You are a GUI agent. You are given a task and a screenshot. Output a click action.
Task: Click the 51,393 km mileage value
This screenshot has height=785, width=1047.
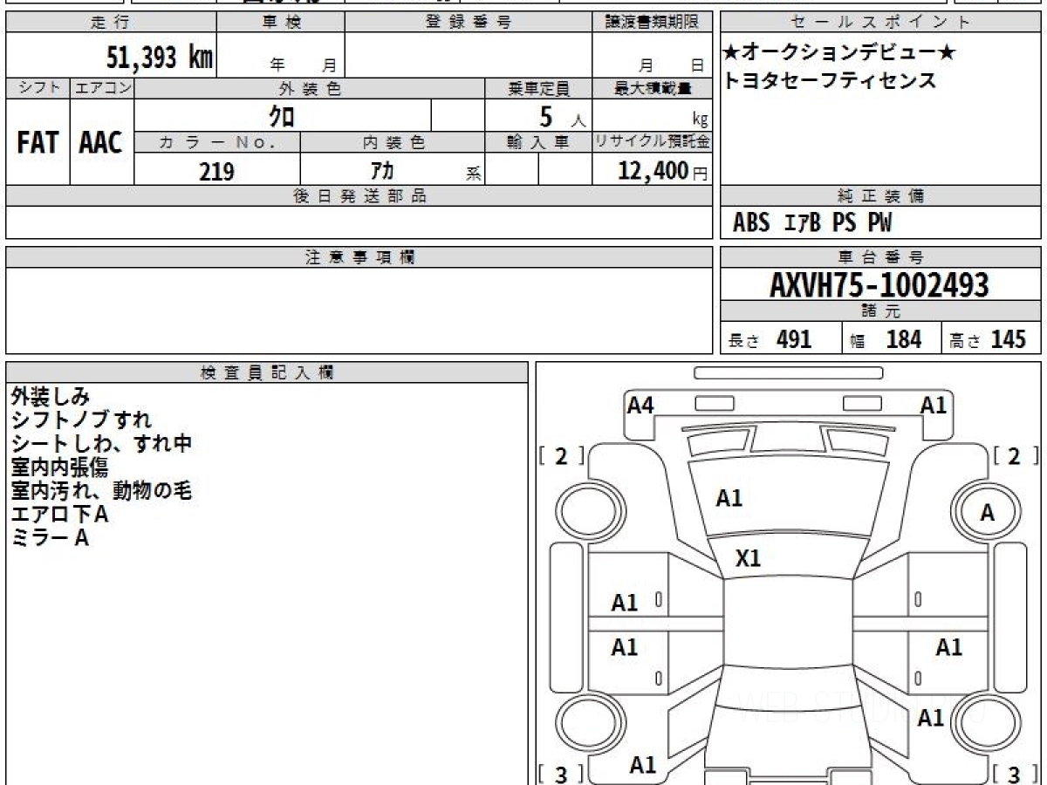[160, 57]
